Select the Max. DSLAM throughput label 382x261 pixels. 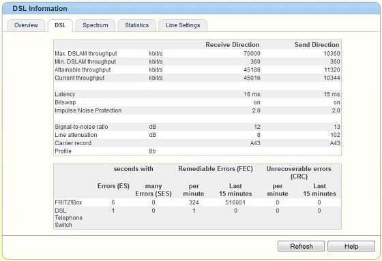[86, 54]
